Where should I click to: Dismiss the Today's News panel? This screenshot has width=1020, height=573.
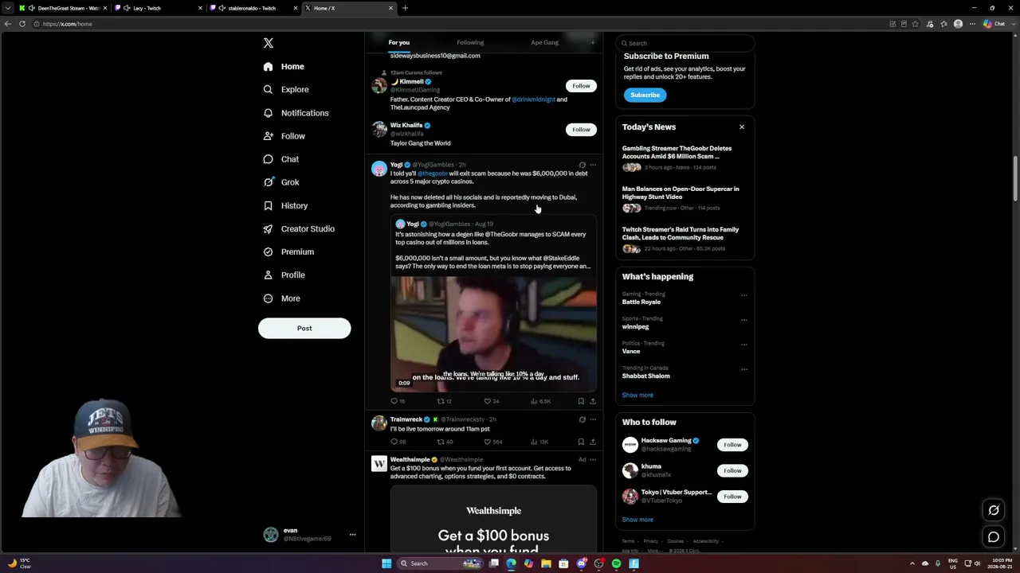click(x=741, y=127)
